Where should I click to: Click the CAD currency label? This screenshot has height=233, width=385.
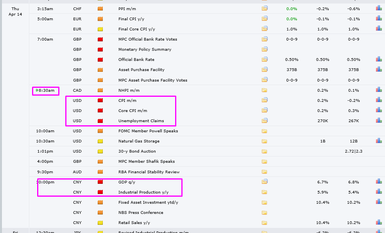pos(77,90)
